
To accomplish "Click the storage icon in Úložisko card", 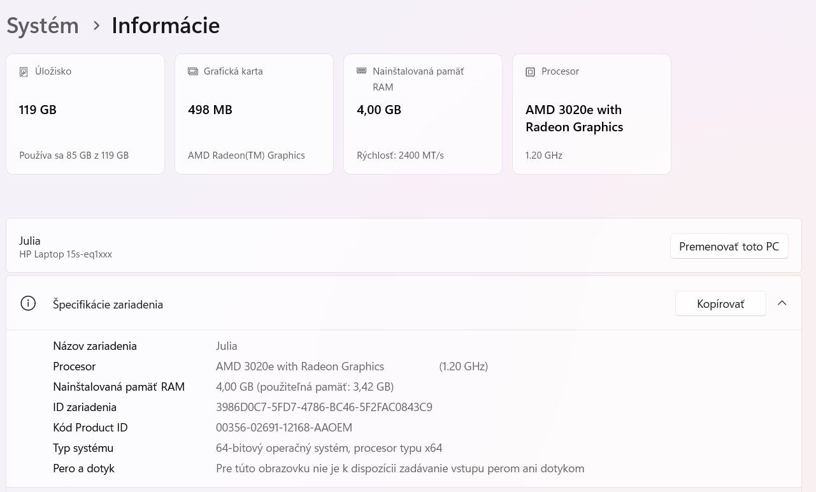I will coord(24,72).
